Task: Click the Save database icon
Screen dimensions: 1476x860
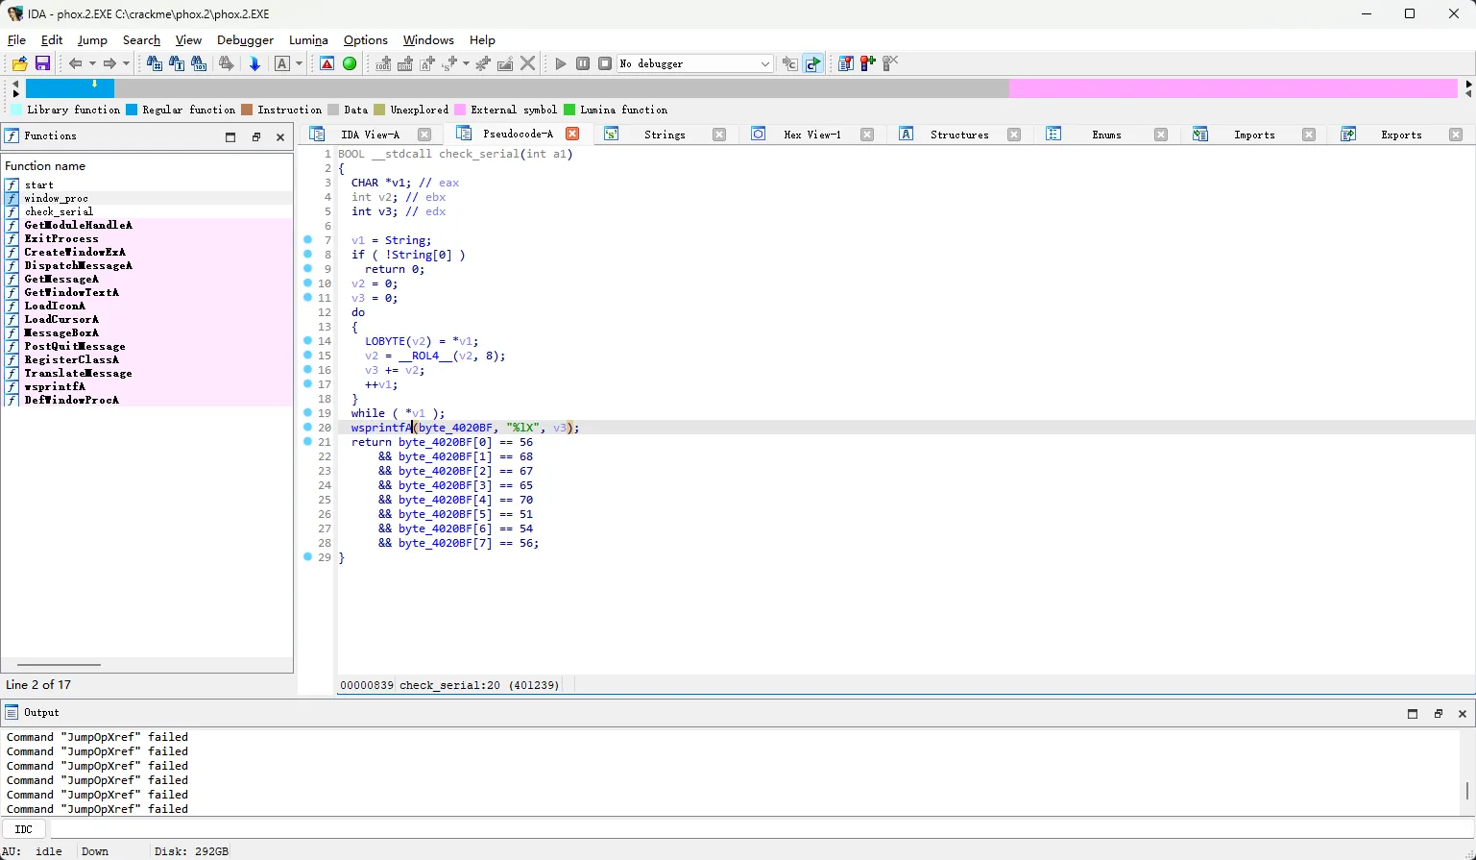Action: (x=42, y=63)
